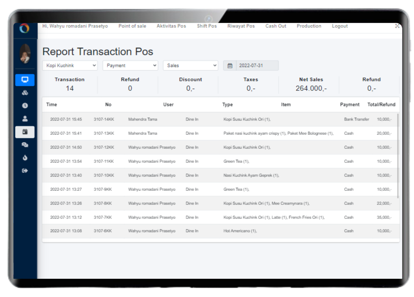
Task: Expand the Kopi Kuchink outlet dropdown
Action: [x=70, y=66]
